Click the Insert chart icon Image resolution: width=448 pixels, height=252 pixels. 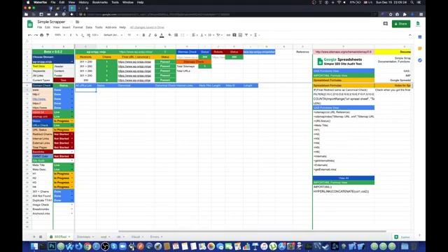[x=240, y=35]
